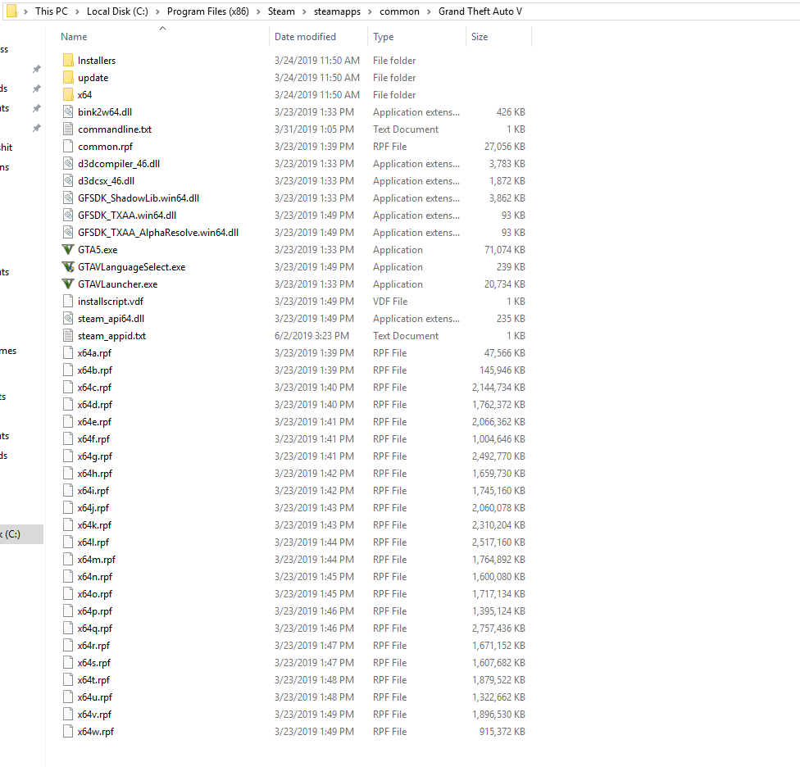Click the commandline.txt document icon
Screen dimensions: 800x767
click(68, 129)
